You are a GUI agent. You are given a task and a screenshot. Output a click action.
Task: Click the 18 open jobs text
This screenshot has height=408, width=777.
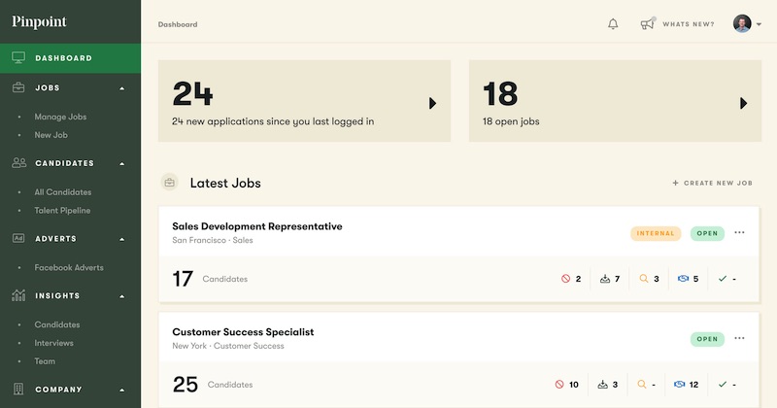(511, 121)
